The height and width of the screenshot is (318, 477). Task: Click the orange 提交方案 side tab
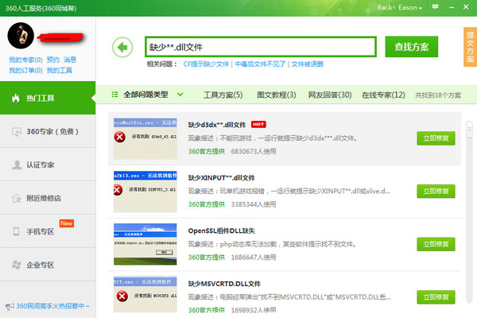click(470, 47)
